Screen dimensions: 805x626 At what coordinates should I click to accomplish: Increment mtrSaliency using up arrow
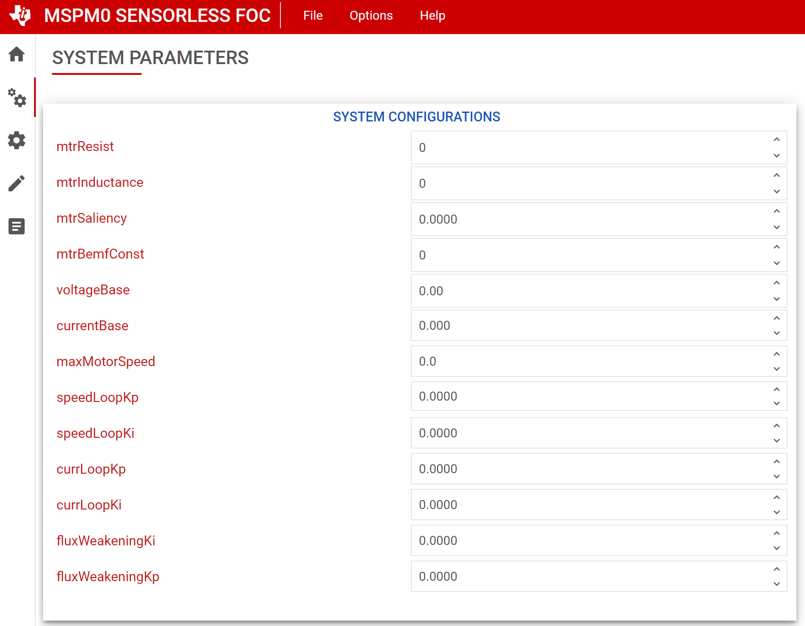click(x=776, y=212)
